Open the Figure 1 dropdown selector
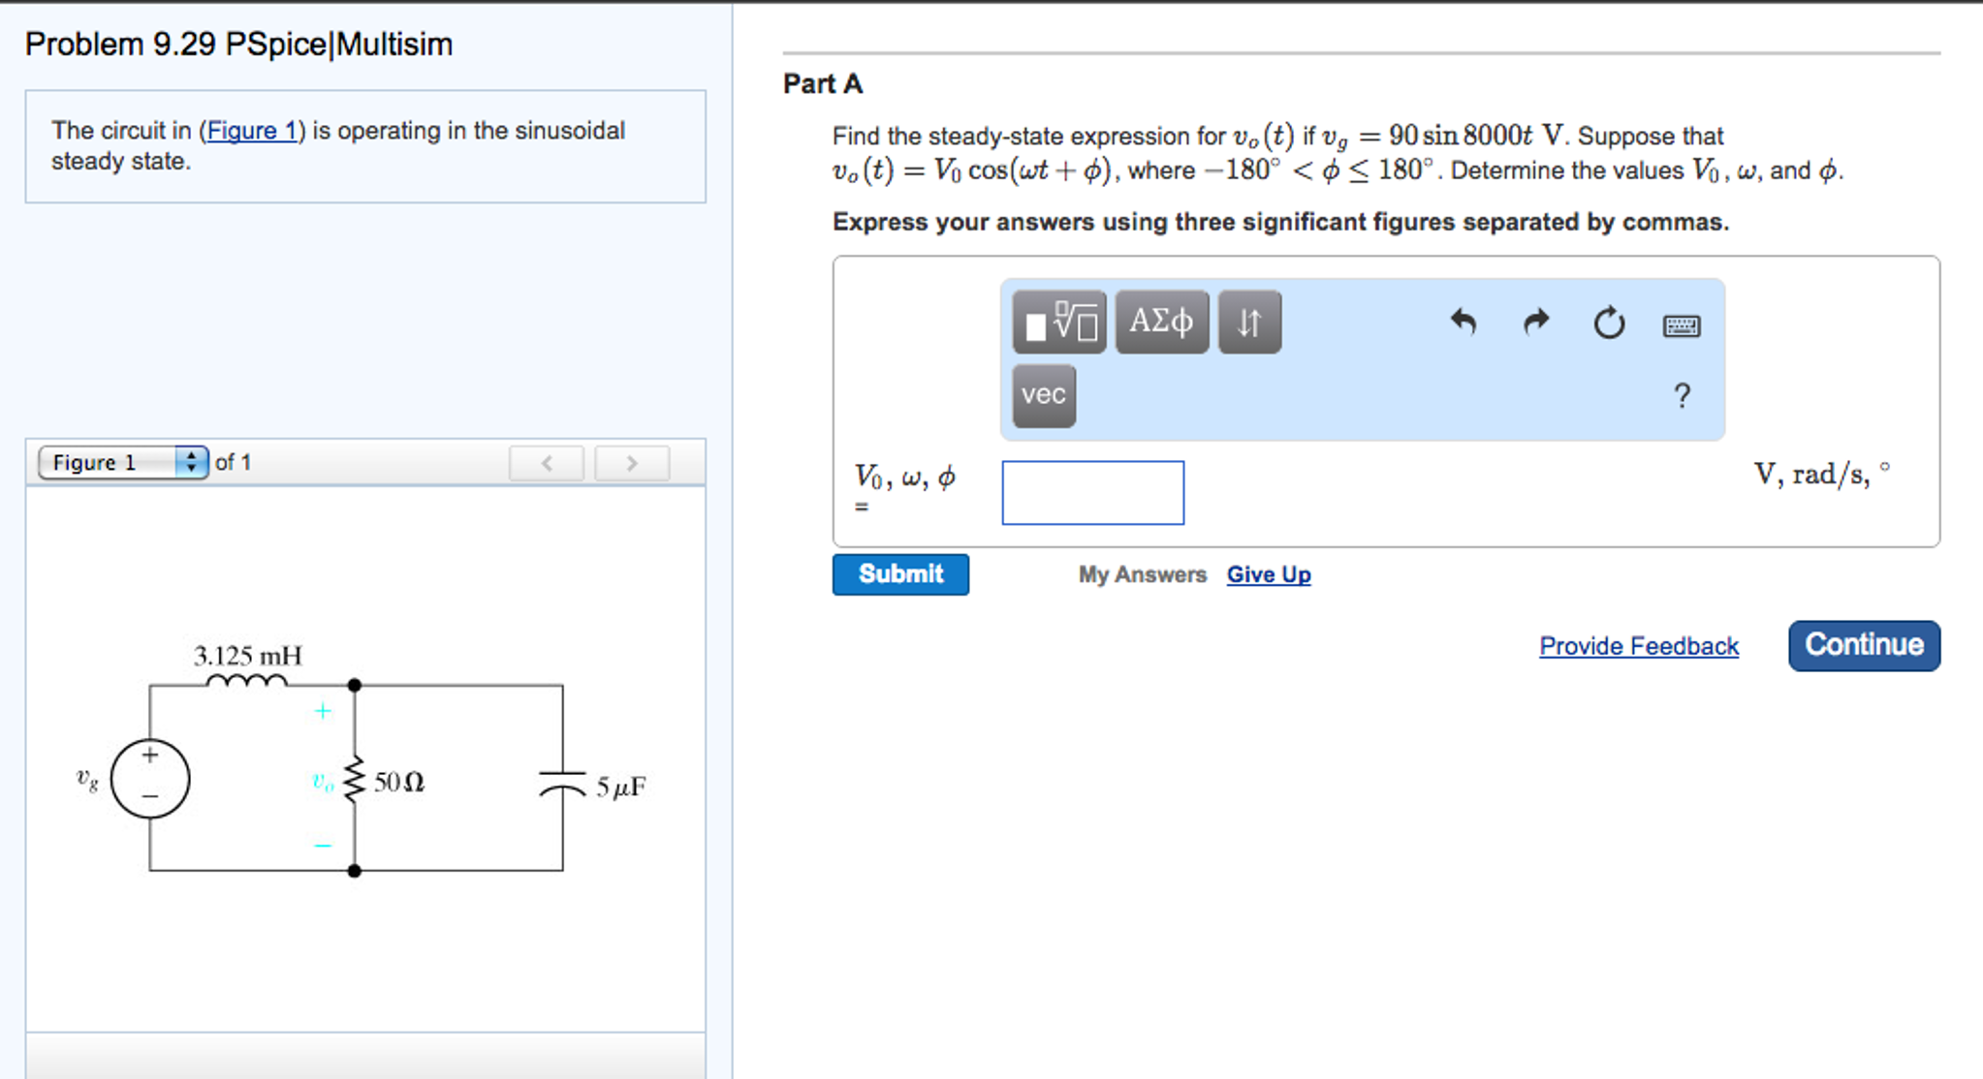The image size is (1983, 1079). point(123,462)
